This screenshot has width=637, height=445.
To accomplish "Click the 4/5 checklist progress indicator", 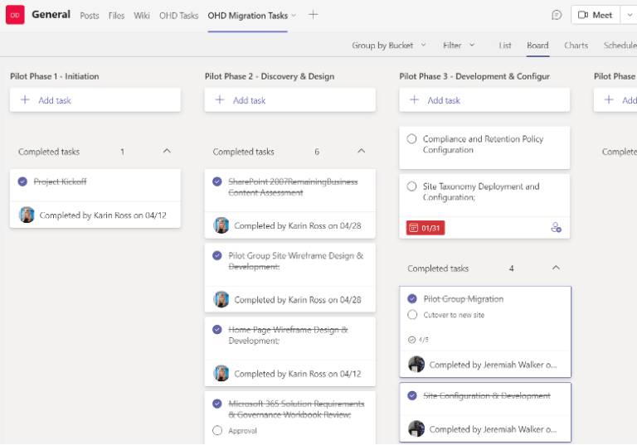I will click(x=418, y=340).
